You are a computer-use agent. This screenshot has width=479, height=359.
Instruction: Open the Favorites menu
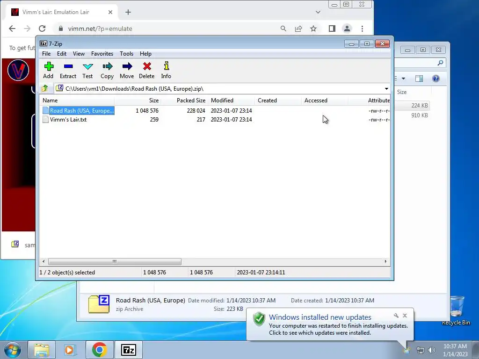[102, 54]
